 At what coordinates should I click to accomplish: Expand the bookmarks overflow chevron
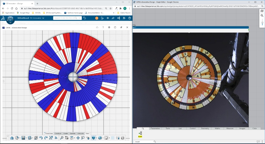tap(114, 13)
